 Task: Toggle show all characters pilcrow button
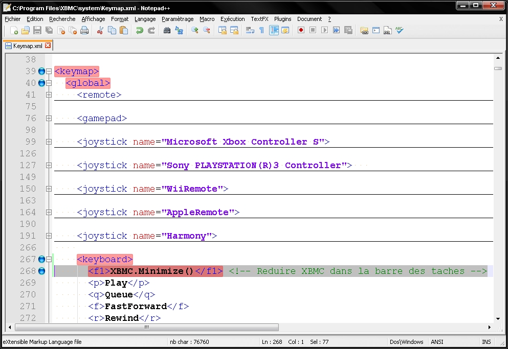[261, 31]
